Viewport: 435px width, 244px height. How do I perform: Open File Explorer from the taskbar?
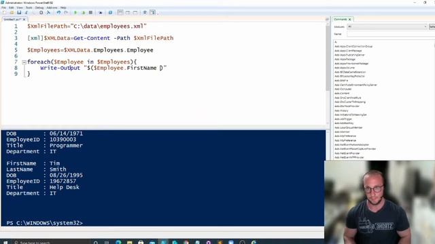pyautogui.click(x=130, y=243)
